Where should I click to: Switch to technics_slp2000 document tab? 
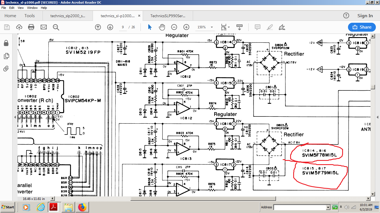(x=68, y=16)
